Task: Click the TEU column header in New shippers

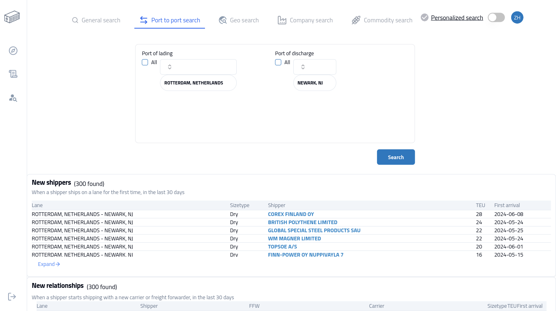Action: 480,205
